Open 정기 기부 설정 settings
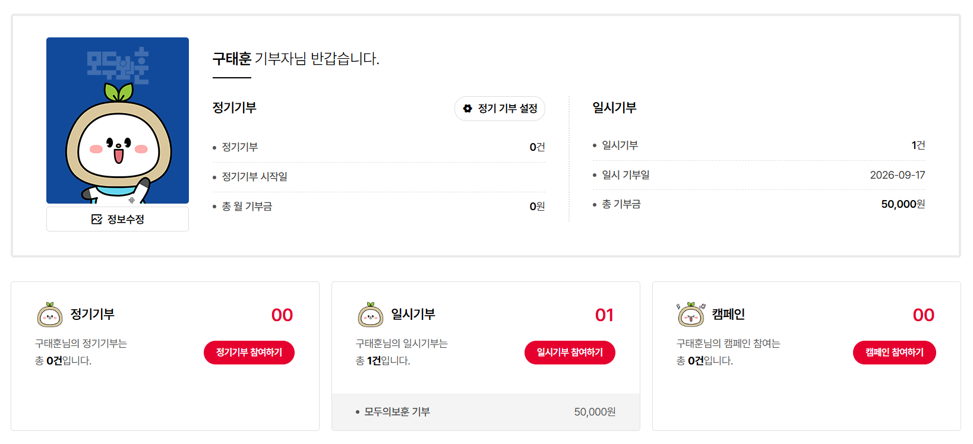Screen dimensions: 973x444 (x=500, y=109)
